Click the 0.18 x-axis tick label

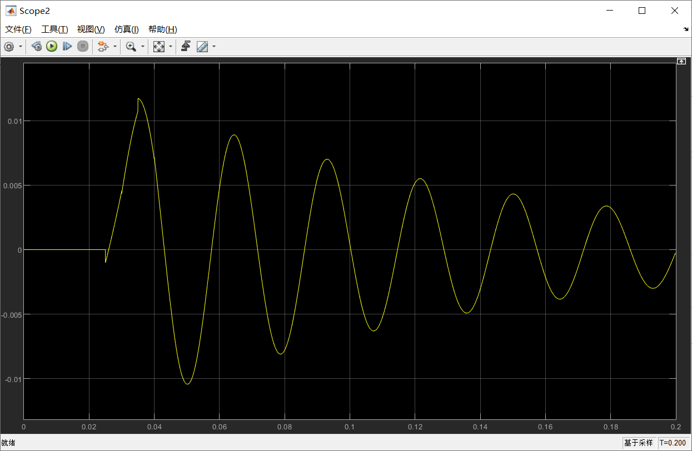(610, 427)
